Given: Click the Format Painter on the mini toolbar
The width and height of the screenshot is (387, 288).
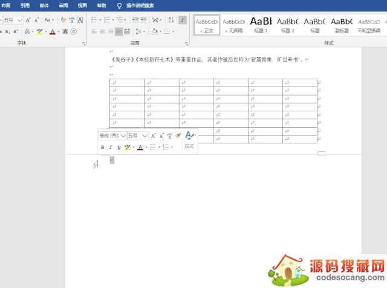Looking at the screenshot, I should pos(178,136).
